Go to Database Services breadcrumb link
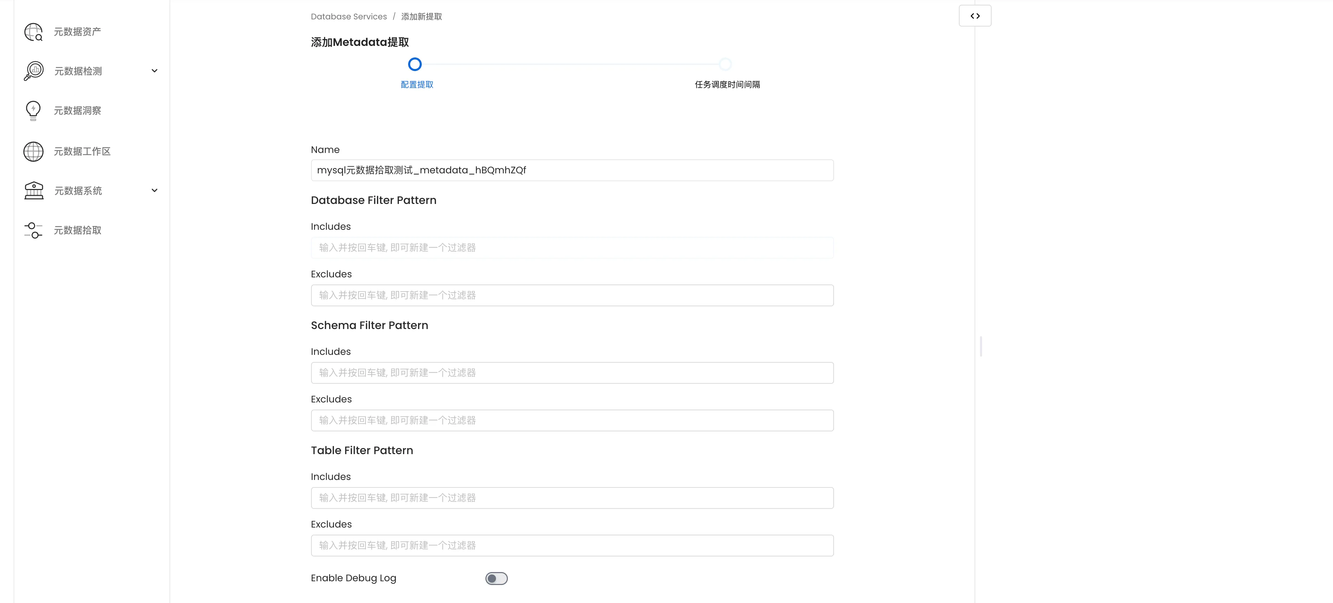Viewport: 1333px width, 603px height. 348,17
